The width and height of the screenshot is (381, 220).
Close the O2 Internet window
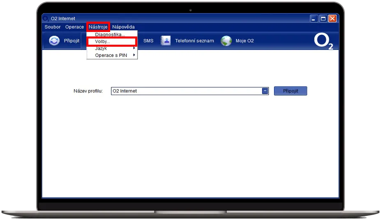pos(333,18)
